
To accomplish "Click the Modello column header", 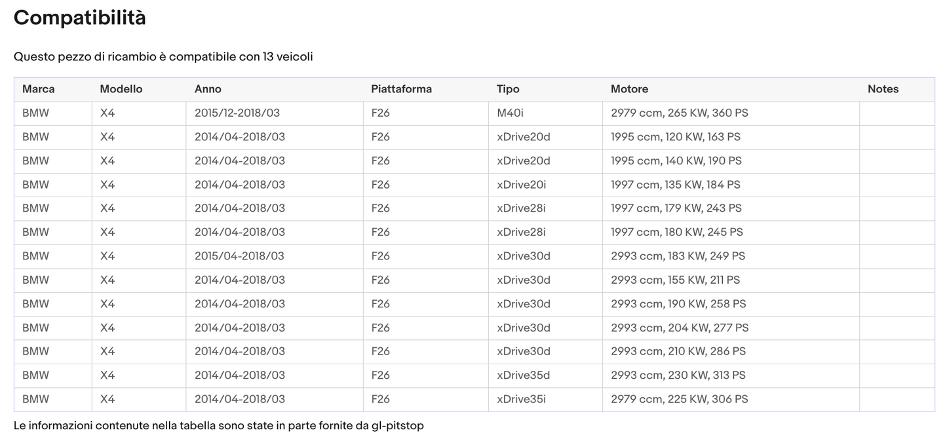I will point(121,89).
